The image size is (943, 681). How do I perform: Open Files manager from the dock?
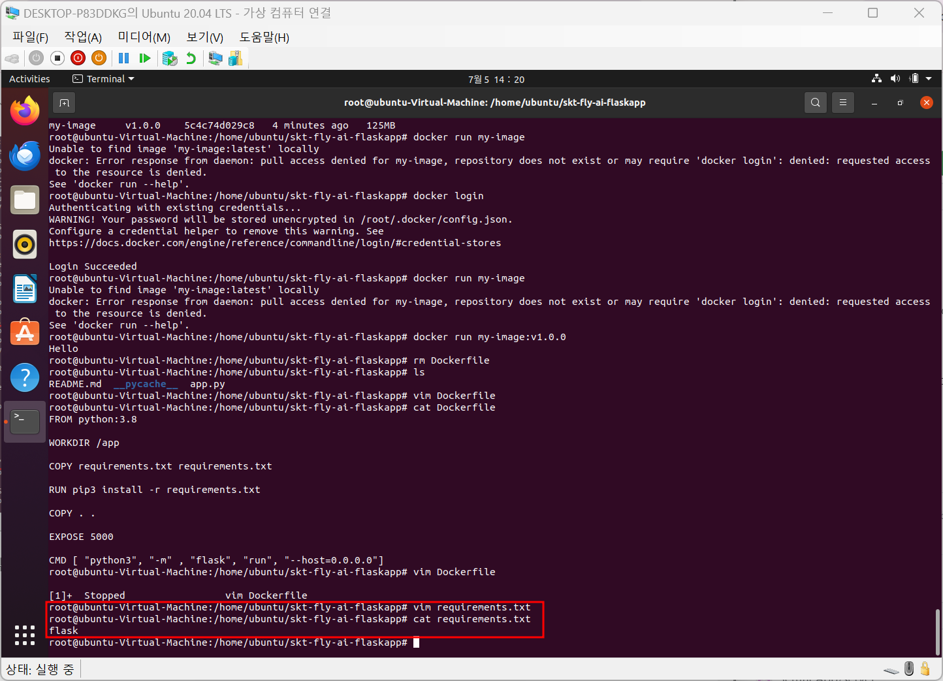(x=25, y=200)
